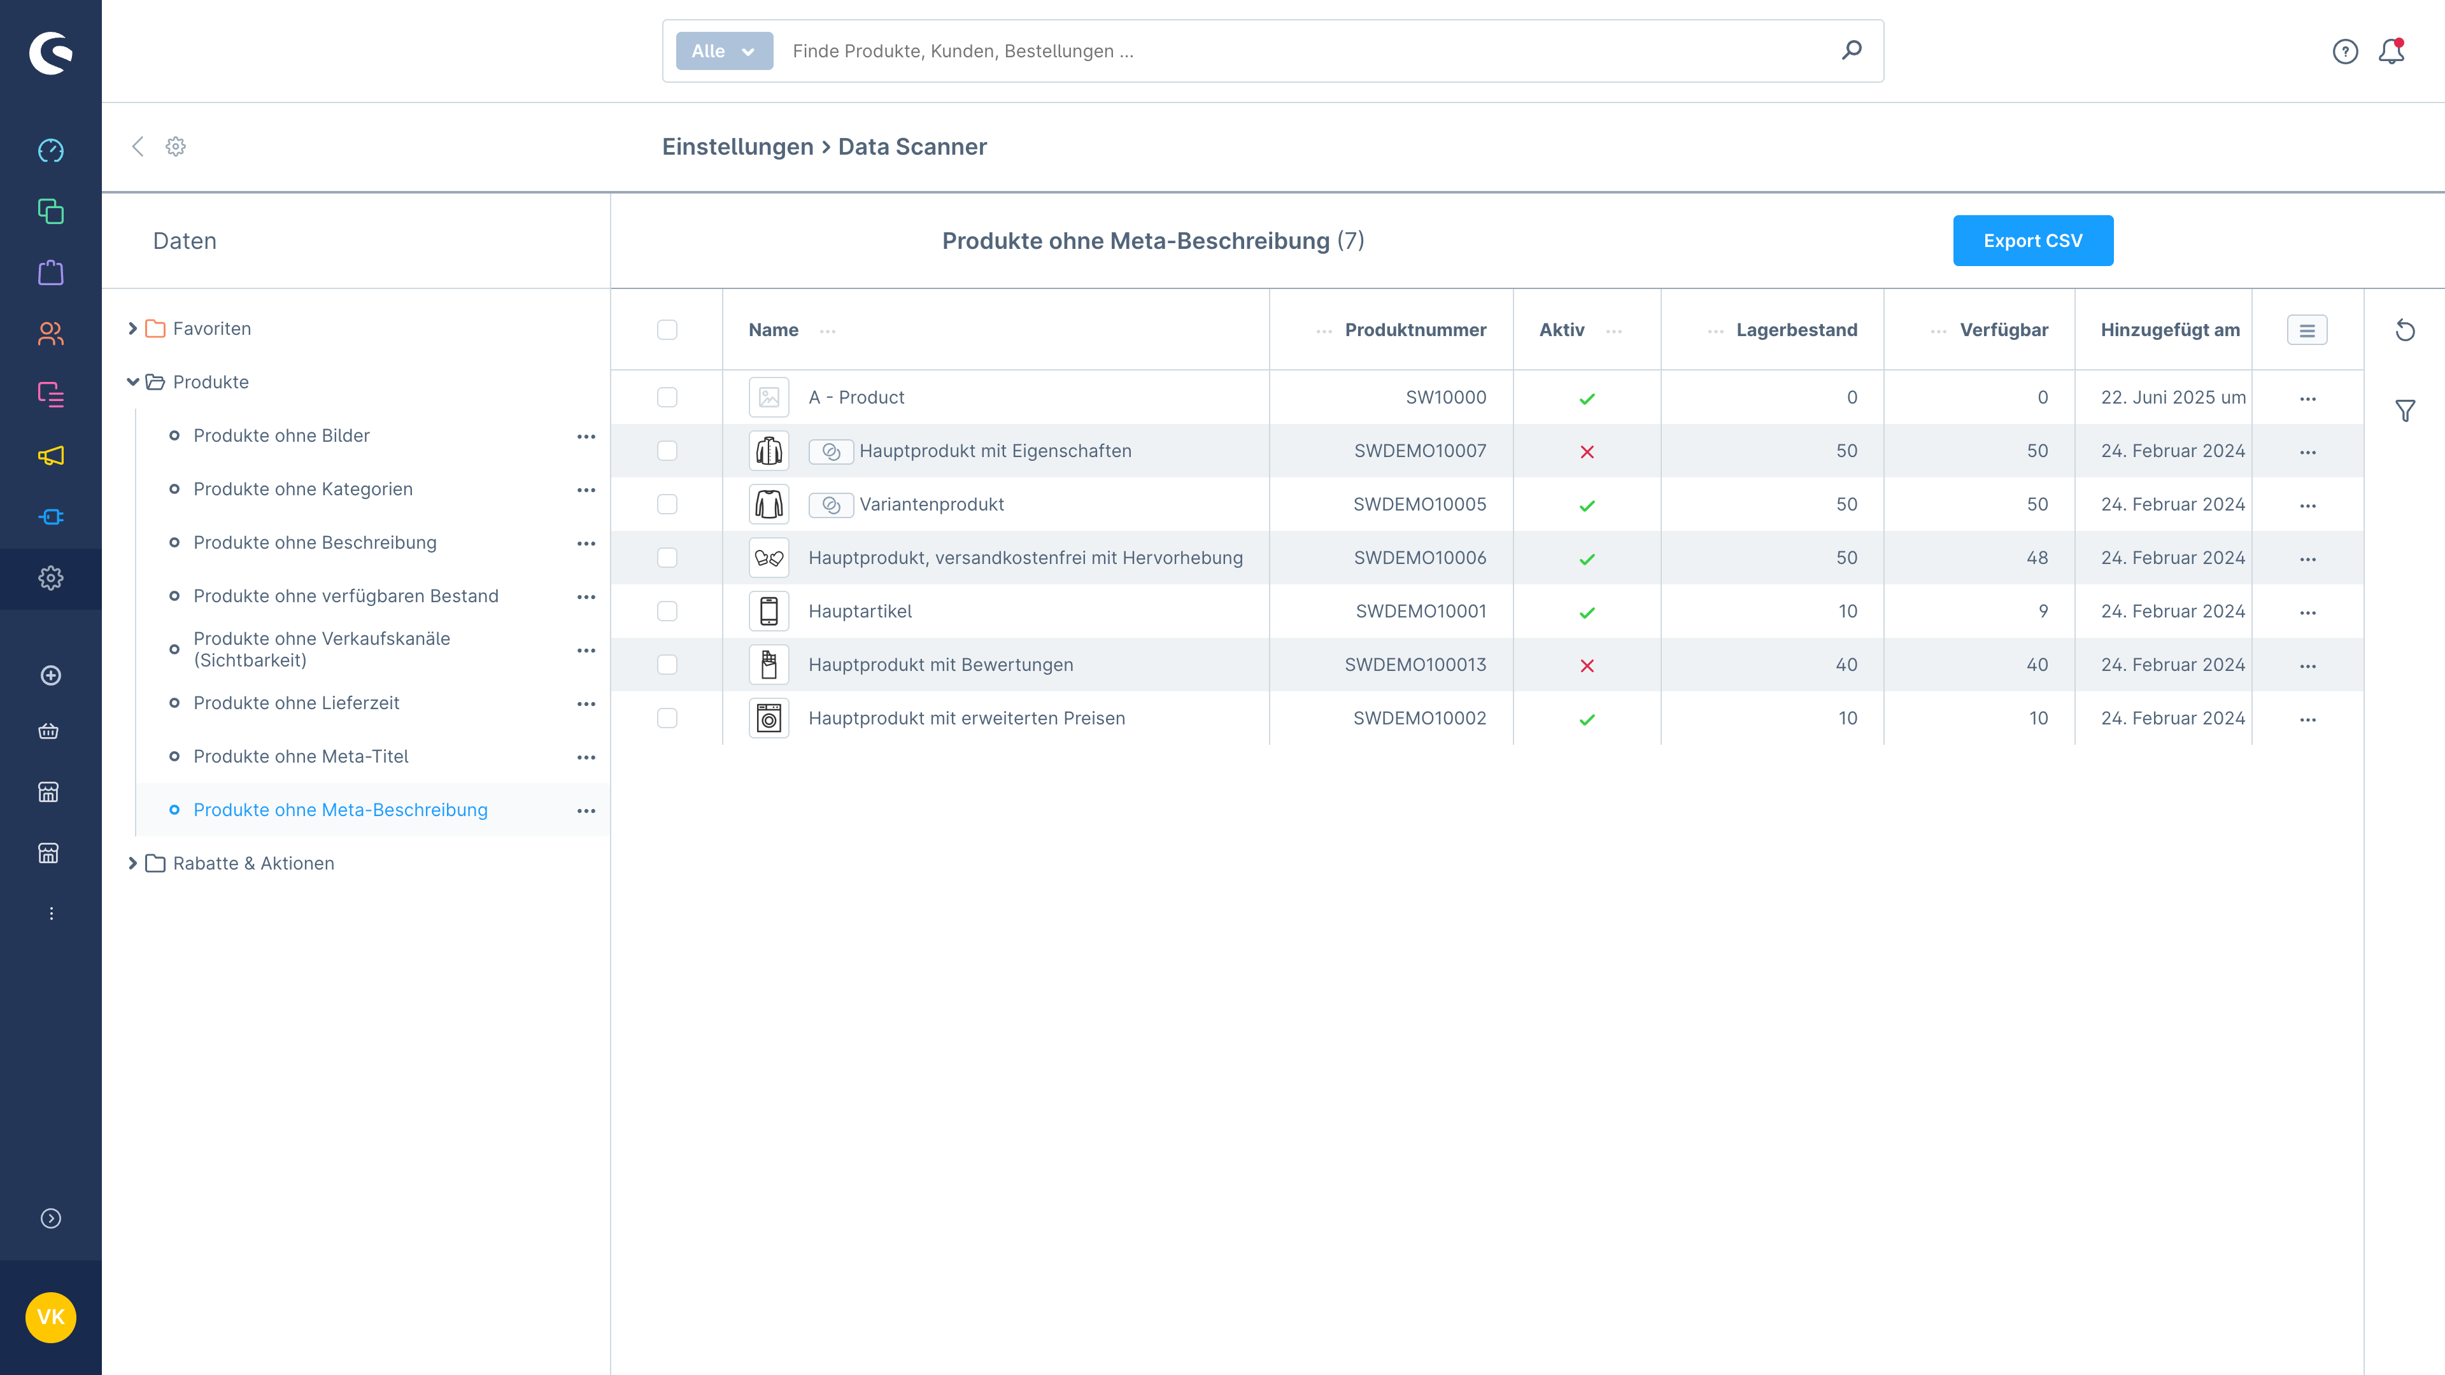Focus the Finde Produkte search field
The width and height of the screenshot is (2445, 1375).
[x=1307, y=51]
